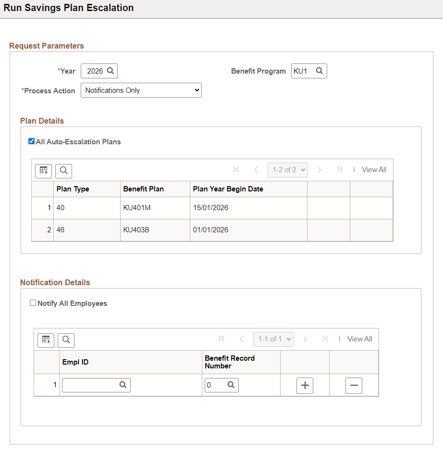Open the Benefit Program lookup prompt
Viewport: 443px width, 454px height.
click(320, 71)
